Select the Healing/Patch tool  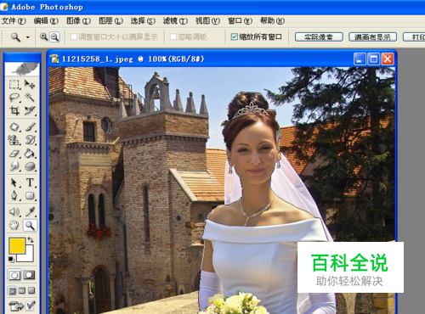(14, 126)
